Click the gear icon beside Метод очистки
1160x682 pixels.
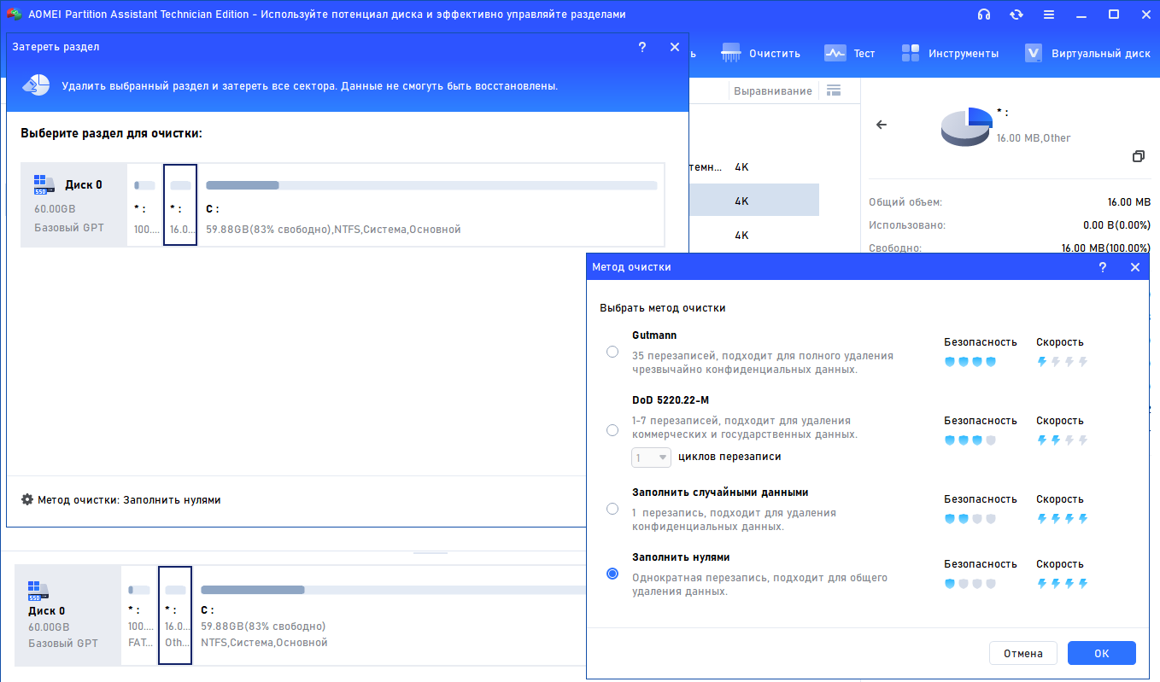(x=27, y=500)
